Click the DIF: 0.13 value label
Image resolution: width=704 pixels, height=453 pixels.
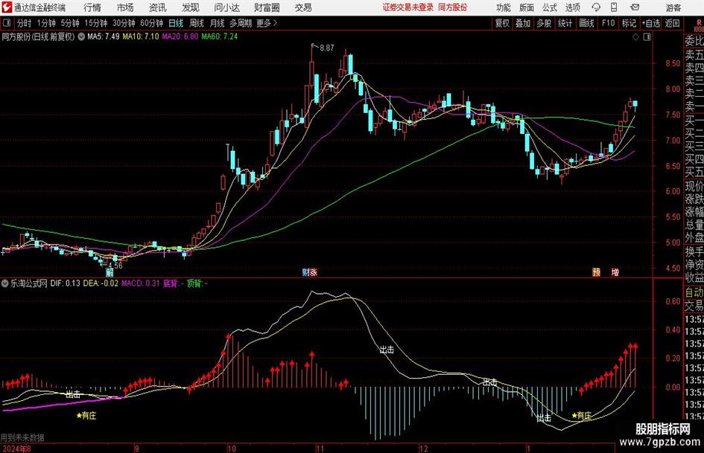click(x=65, y=283)
